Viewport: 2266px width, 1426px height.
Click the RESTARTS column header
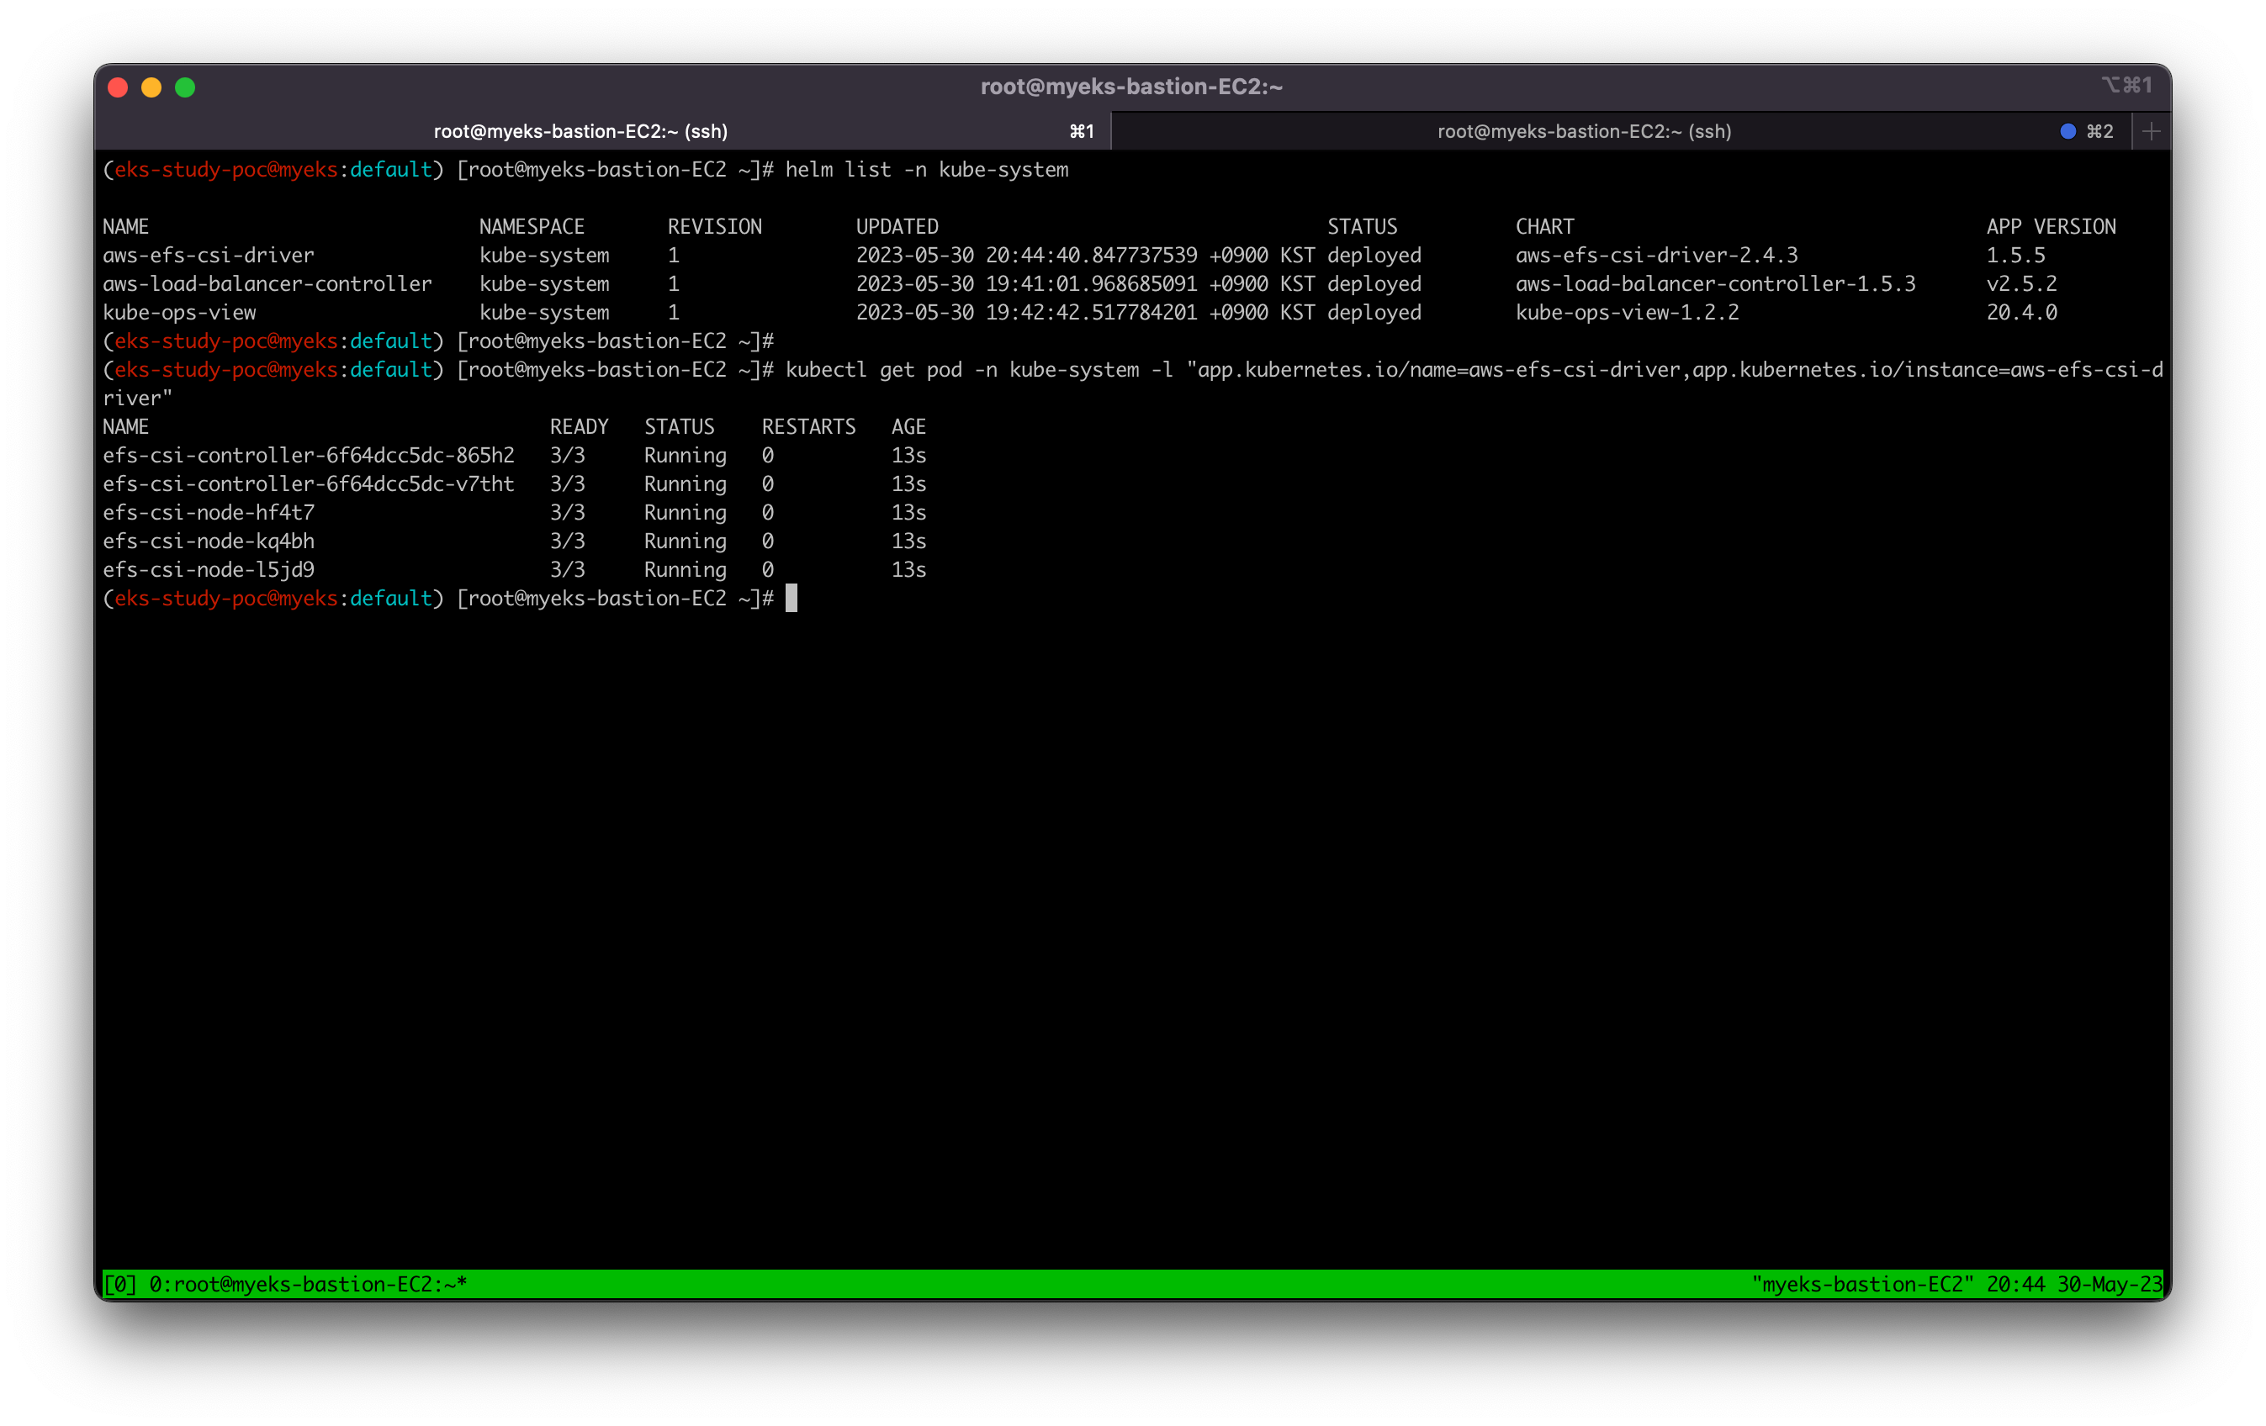[x=808, y=427]
